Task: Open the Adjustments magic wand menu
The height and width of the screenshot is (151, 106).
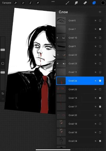Action: click(23, 3)
